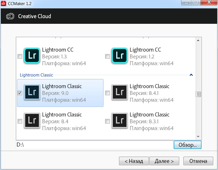The width and height of the screenshot is (218, 170).
Task: Uncheck the Lightroom Classic 9.0 checkbox
Action: click(x=20, y=93)
